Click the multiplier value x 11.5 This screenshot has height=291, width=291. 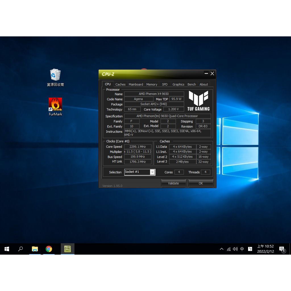click(138, 152)
